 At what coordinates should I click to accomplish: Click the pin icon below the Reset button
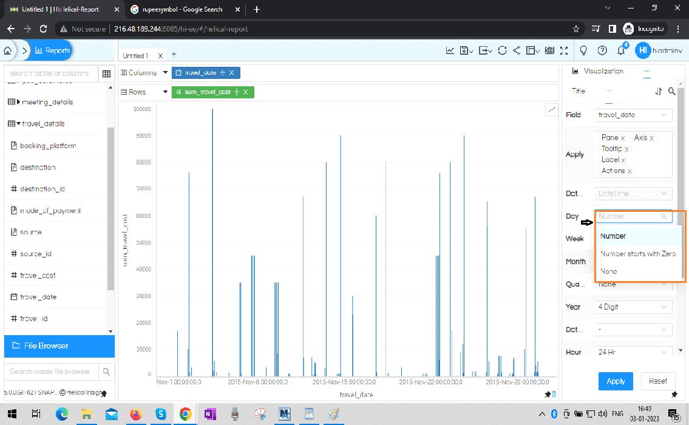point(674,395)
